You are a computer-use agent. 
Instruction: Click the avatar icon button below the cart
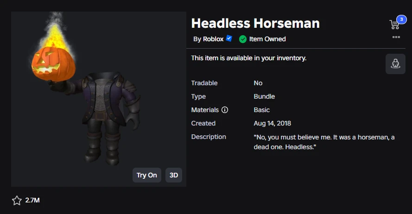click(395, 64)
